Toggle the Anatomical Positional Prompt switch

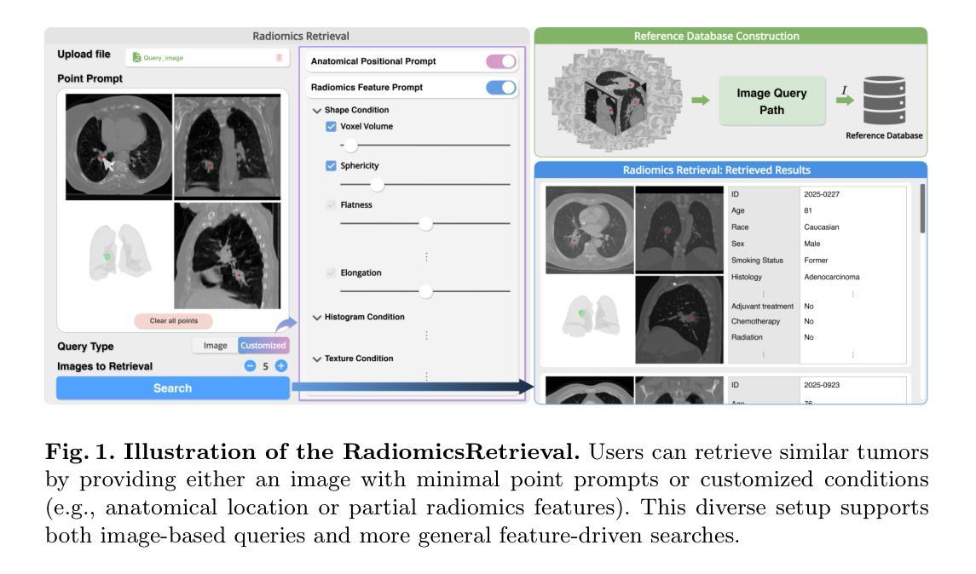click(x=501, y=61)
